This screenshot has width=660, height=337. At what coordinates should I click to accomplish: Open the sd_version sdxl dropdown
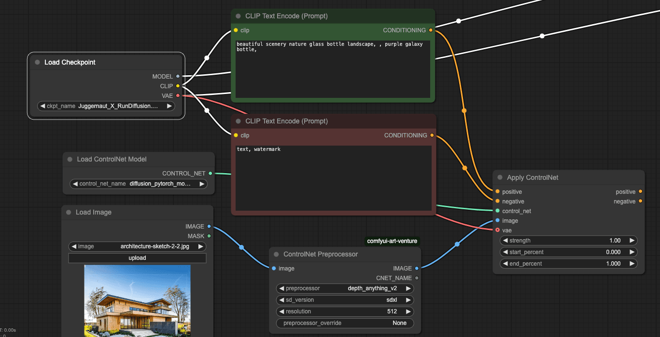(345, 300)
